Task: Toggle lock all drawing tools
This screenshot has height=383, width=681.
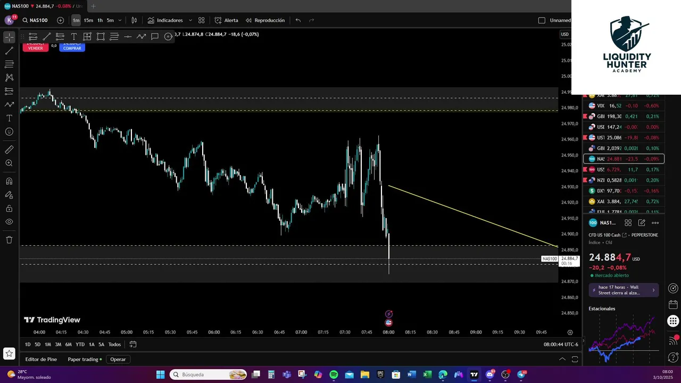Action: click(x=9, y=209)
